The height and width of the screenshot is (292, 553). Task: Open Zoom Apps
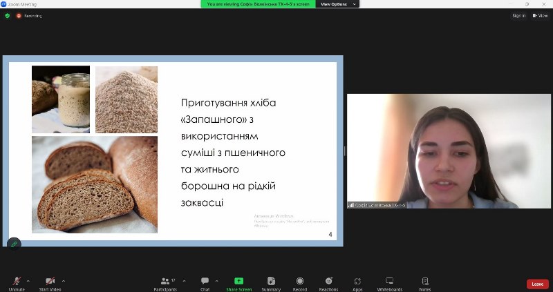tap(357, 282)
